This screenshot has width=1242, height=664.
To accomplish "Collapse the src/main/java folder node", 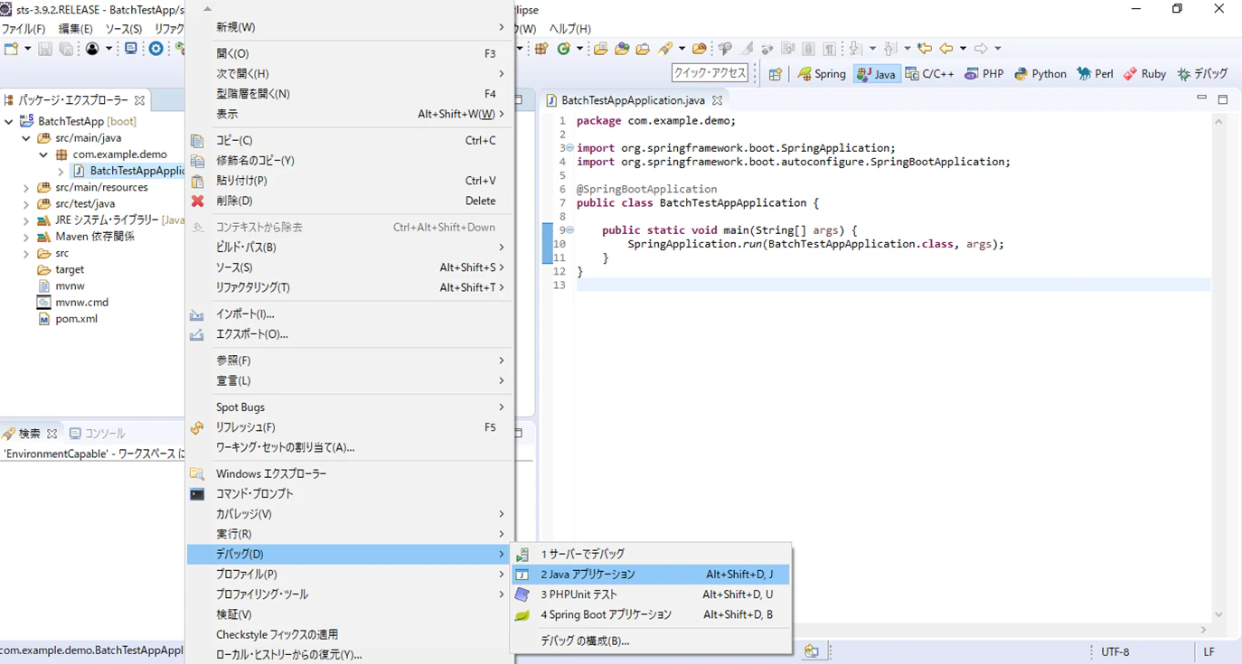I will pos(26,138).
